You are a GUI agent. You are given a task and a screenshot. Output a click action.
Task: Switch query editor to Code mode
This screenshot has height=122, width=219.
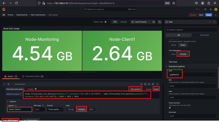pyautogui.click(x=156, y=89)
